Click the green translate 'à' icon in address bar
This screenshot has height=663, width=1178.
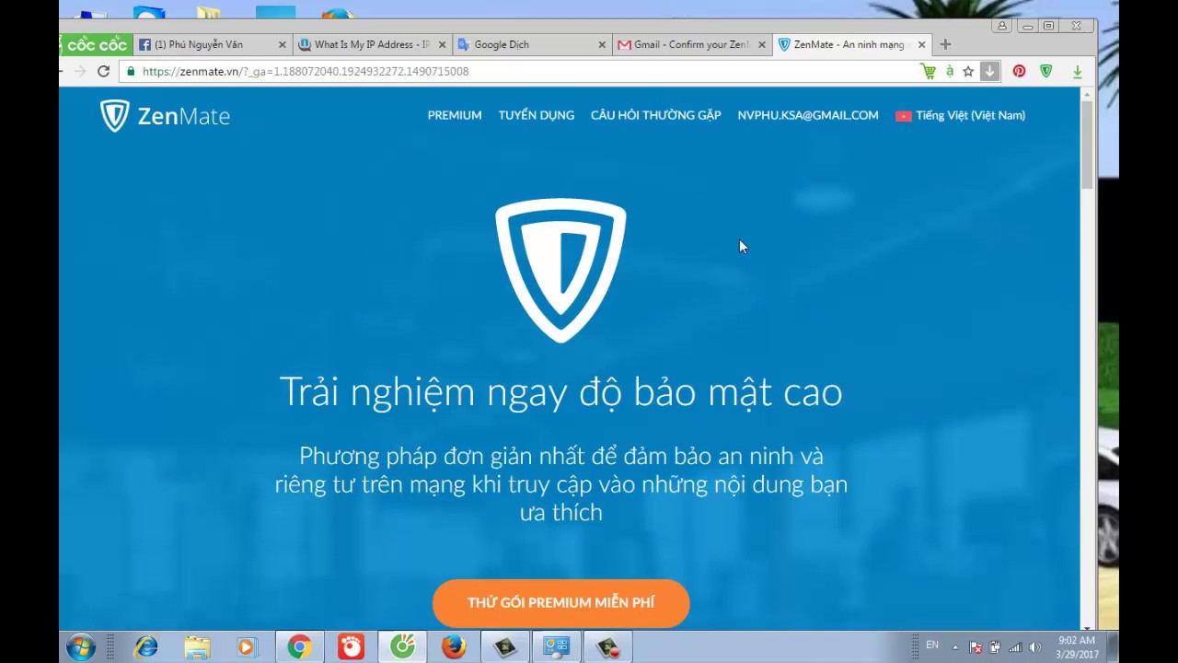(950, 71)
